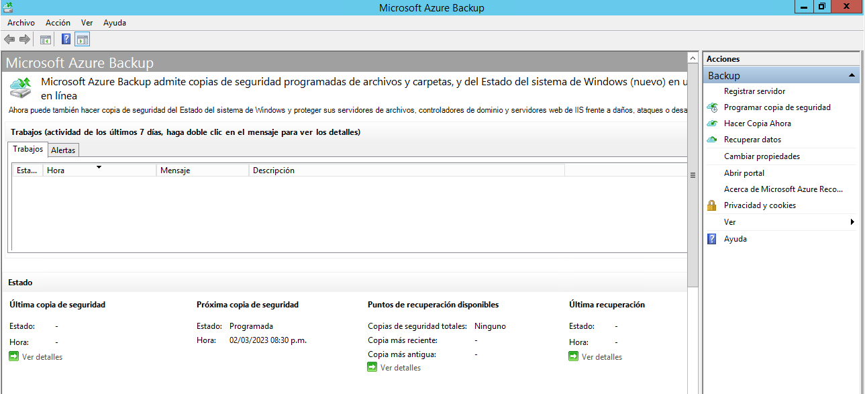Click the Help toolbar icon
Image resolution: width=865 pixels, height=394 pixels.
(x=65, y=39)
